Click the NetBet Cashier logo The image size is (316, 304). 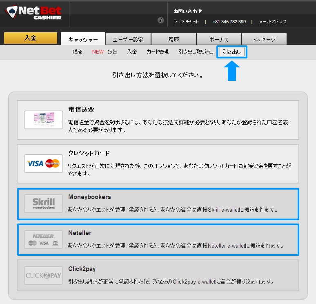click(33, 12)
